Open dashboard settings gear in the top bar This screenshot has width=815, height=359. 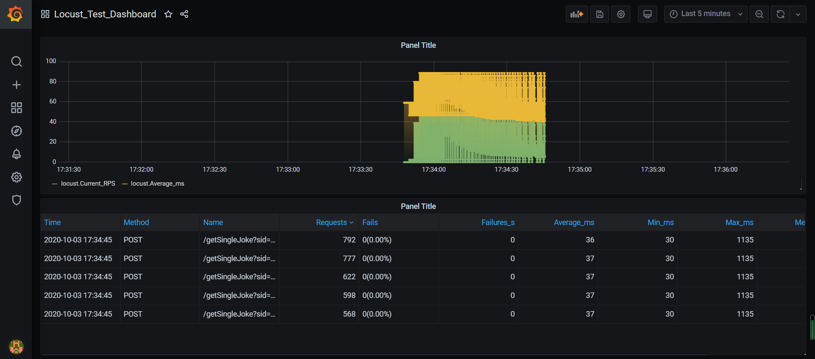[621, 14]
